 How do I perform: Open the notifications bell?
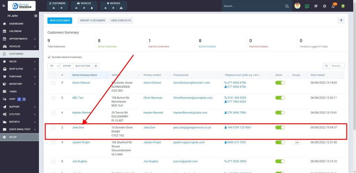click(333, 6)
